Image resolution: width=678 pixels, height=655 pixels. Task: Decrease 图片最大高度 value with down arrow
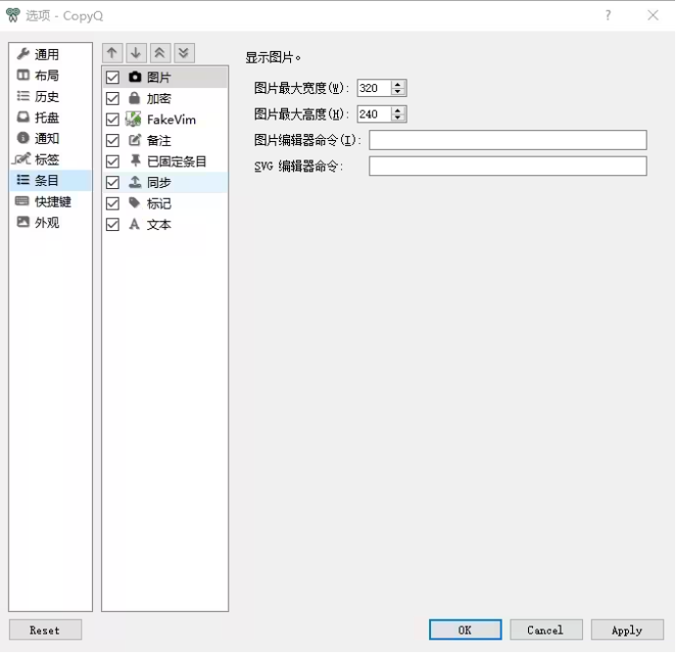tap(398, 117)
